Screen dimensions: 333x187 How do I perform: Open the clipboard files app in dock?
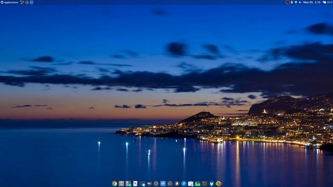(191, 183)
